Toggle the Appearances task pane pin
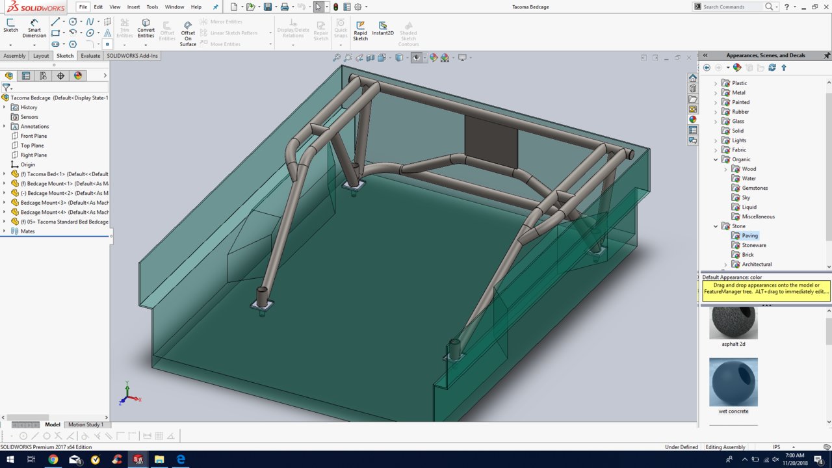The image size is (832, 468). [x=827, y=56]
